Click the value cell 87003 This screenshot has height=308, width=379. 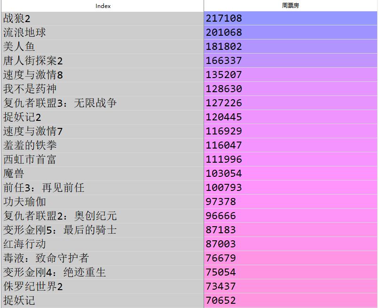(x=290, y=244)
